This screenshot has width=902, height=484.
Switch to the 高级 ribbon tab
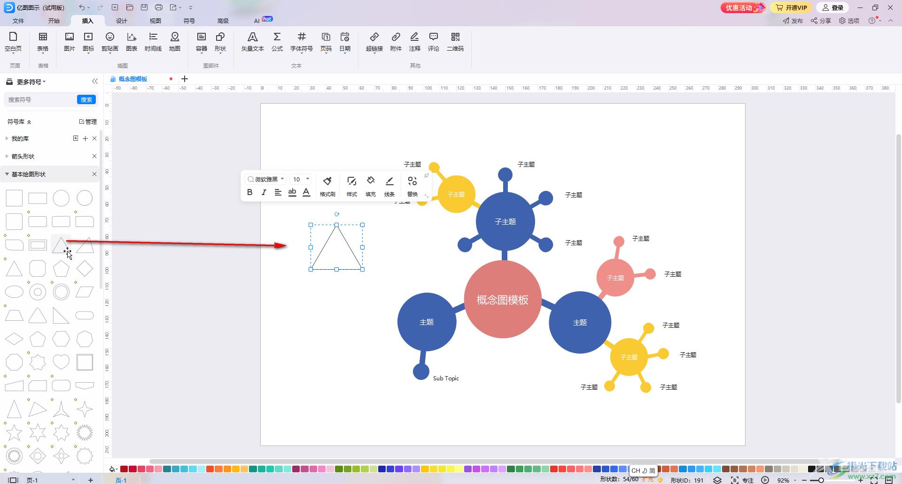click(x=223, y=21)
